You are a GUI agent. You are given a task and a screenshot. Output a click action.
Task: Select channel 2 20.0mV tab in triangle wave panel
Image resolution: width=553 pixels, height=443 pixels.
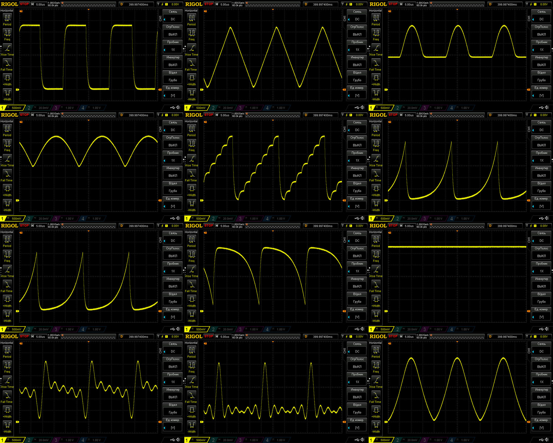point(223,108)
